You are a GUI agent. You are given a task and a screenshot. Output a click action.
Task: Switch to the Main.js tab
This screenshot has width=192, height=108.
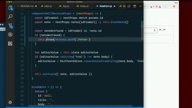(46, 6)
